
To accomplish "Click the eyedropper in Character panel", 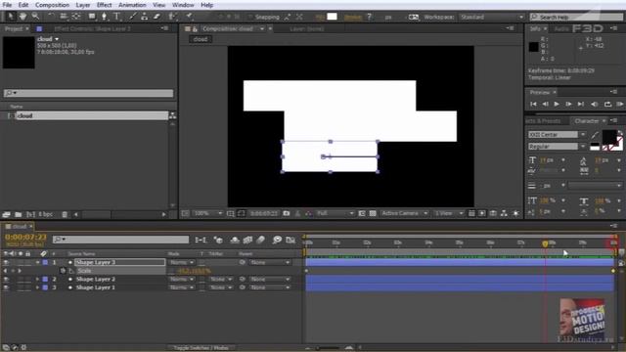I will (595, 135).
